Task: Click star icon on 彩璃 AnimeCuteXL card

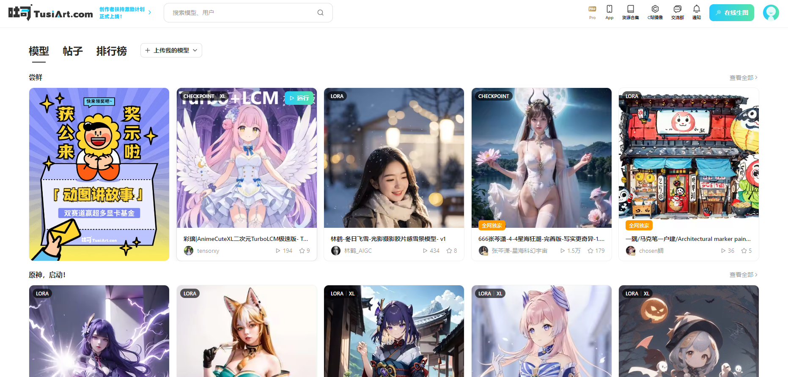Action: (302, 251)
